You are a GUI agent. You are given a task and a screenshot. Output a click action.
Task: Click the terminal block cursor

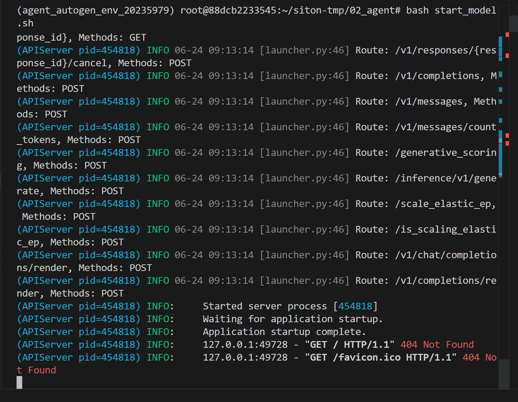click(20, 383)
